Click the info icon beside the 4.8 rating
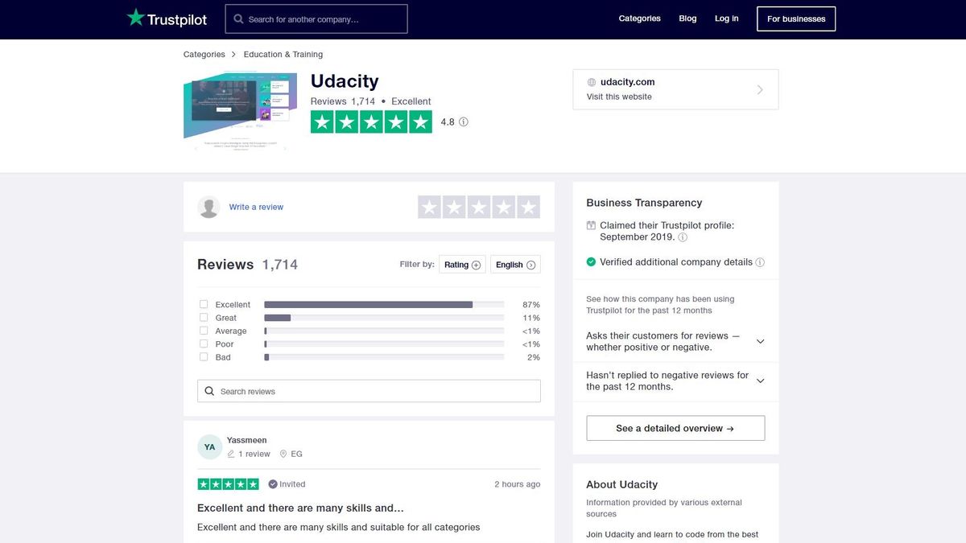 [463, 121]
